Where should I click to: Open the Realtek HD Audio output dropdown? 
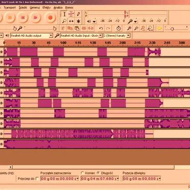tap(32, 36)
